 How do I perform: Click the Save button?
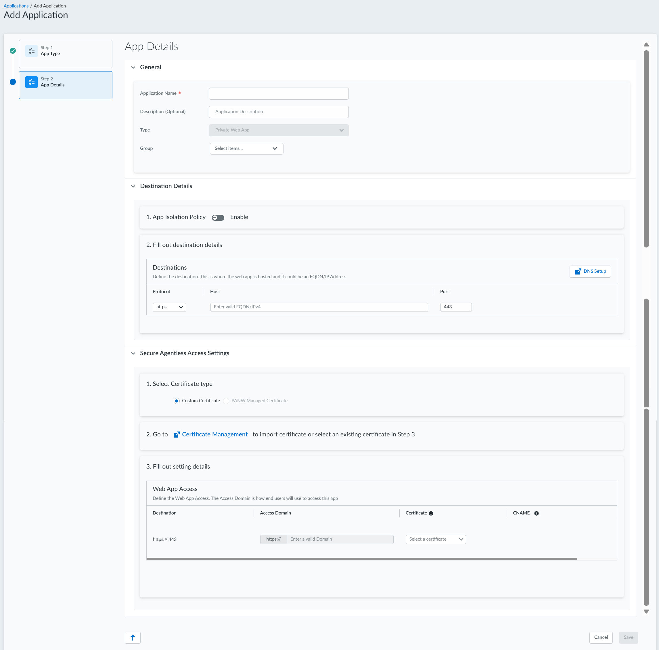point(628,637)
